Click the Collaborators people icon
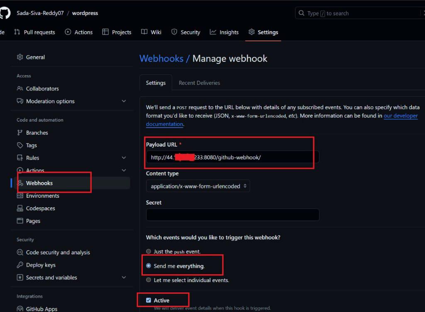The width and height of the screenshot is (425, 312). click(20, 88)
